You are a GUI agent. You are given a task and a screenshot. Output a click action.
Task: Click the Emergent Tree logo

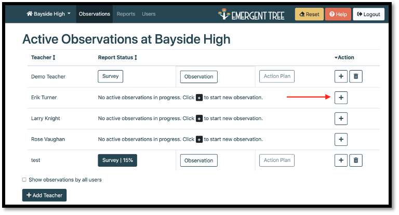[252, 14]
